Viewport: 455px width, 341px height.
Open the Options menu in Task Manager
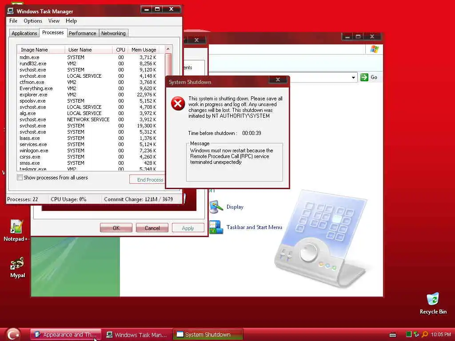(x=33, y=21)
